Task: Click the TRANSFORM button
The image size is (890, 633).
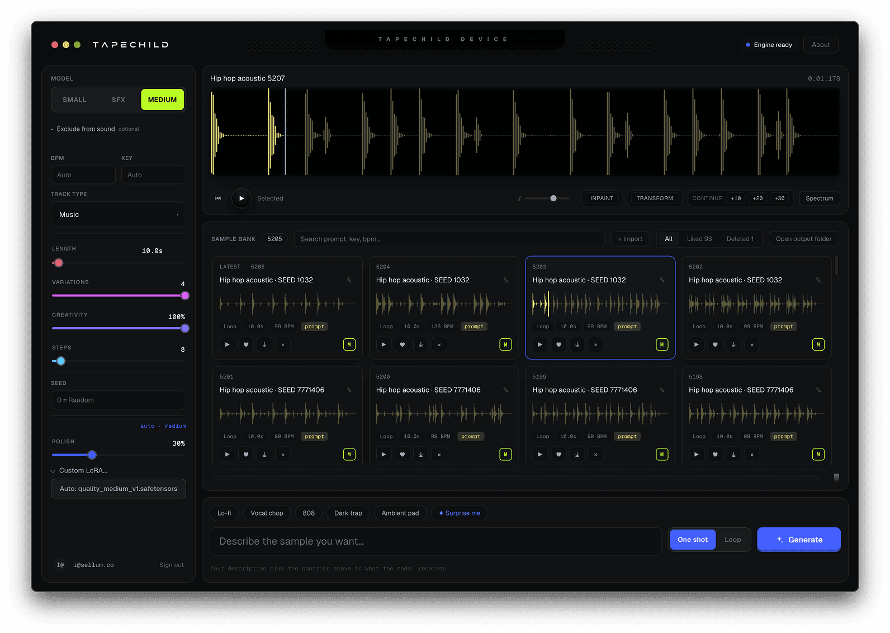Action: [655, 199]
